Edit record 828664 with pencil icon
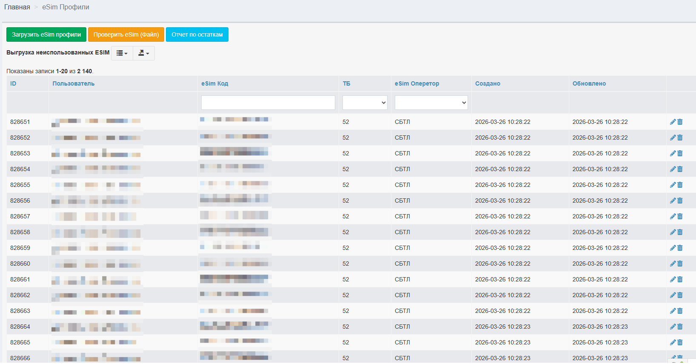 pos(673,327)
